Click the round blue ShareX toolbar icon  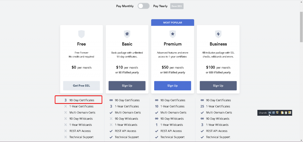tap(273, 112)
